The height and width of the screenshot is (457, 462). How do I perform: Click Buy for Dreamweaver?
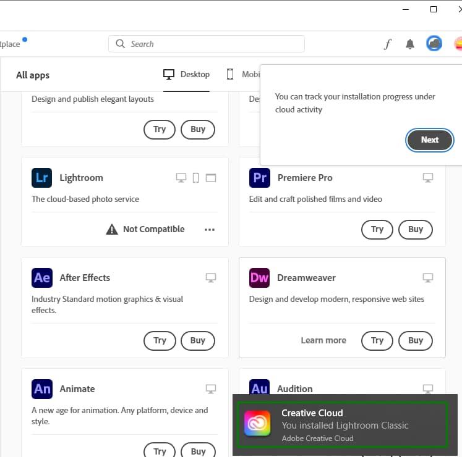[416, 341]
